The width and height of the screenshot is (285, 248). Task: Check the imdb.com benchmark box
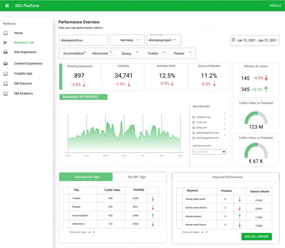194,122
